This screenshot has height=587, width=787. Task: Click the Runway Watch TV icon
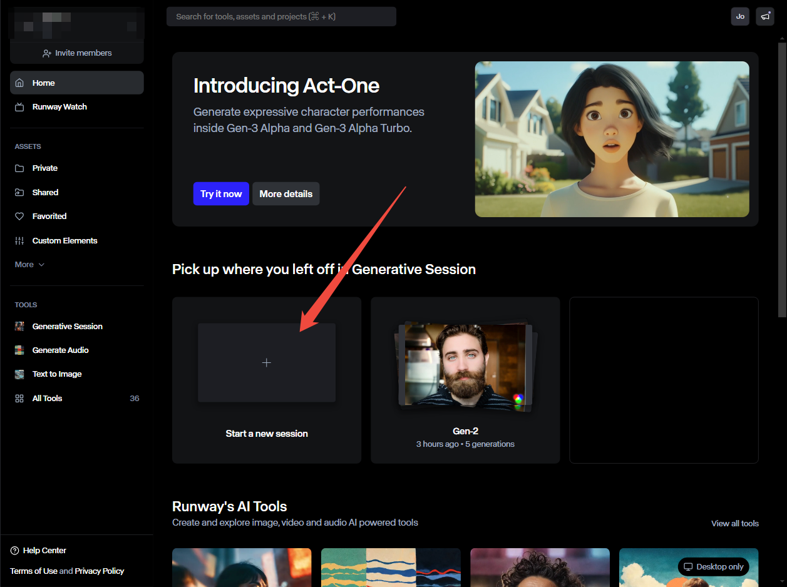pos(19,107)
